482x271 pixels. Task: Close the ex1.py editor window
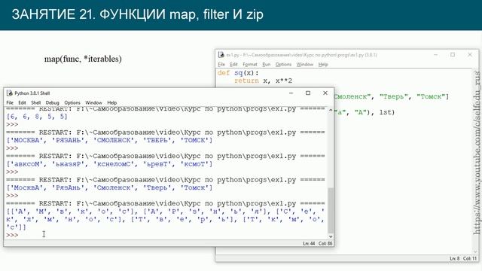coord(470,55)
